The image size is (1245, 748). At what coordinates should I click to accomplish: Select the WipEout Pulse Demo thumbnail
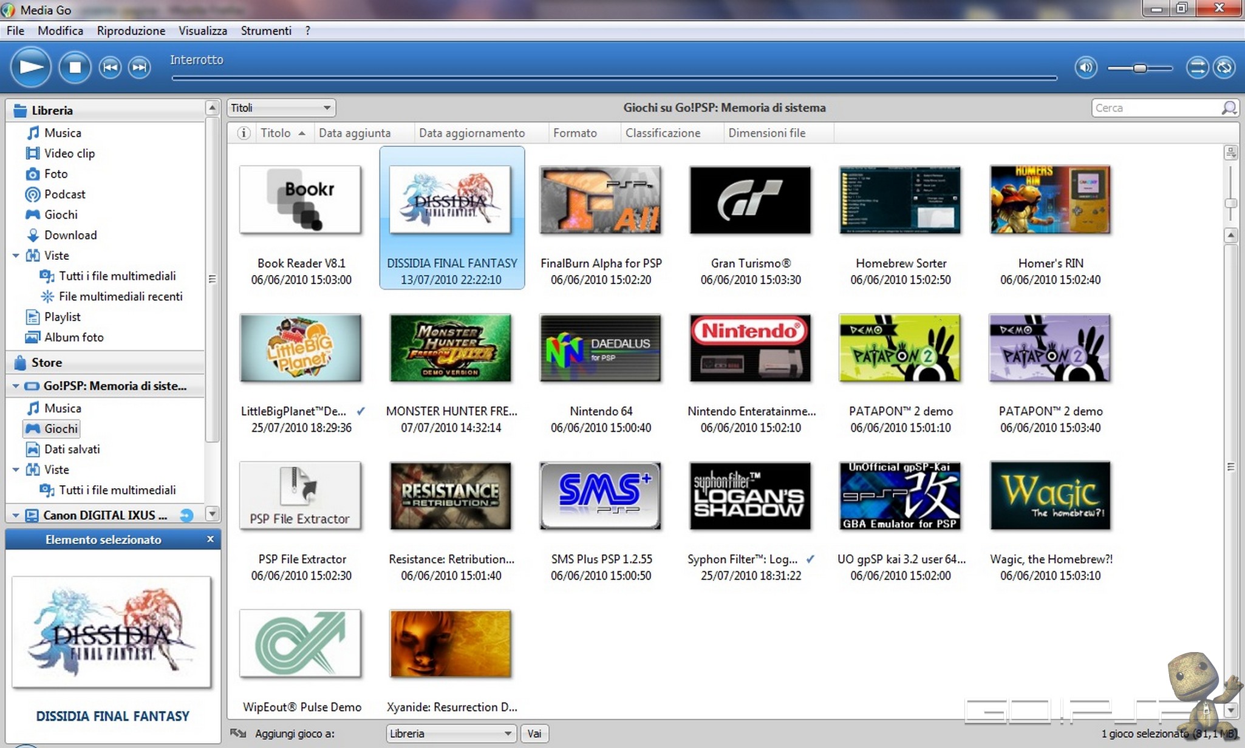(301, 644)
